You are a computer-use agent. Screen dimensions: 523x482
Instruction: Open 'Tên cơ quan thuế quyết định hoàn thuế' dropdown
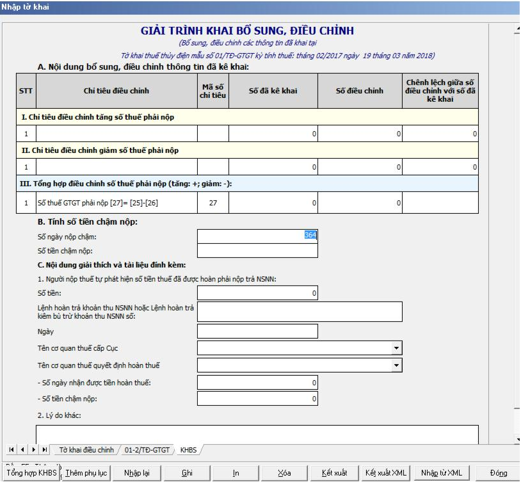397,366
